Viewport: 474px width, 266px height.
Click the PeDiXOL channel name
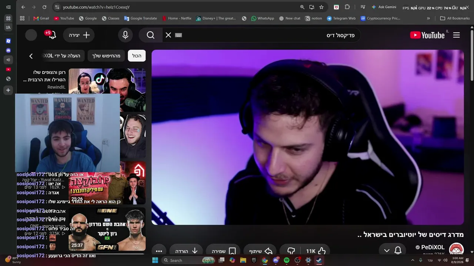433,247
